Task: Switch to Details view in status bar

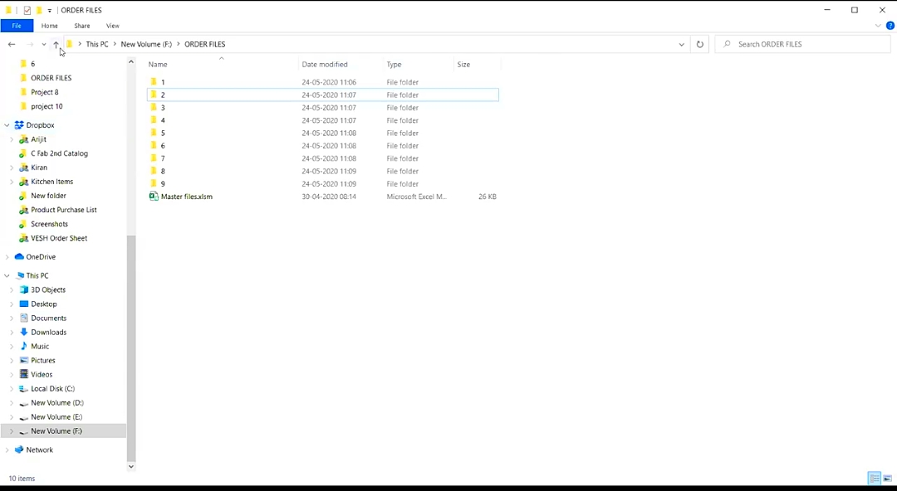Action: pos(875,478)
